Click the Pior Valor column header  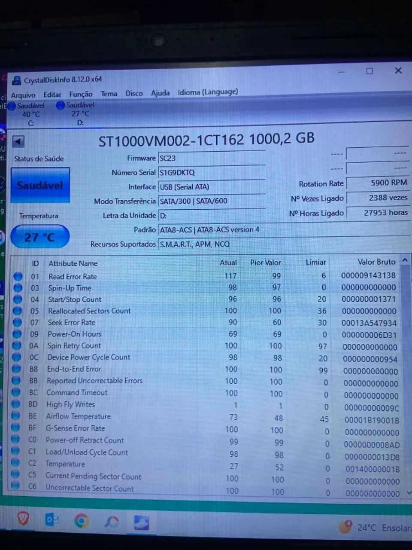[x=265, y=263]
